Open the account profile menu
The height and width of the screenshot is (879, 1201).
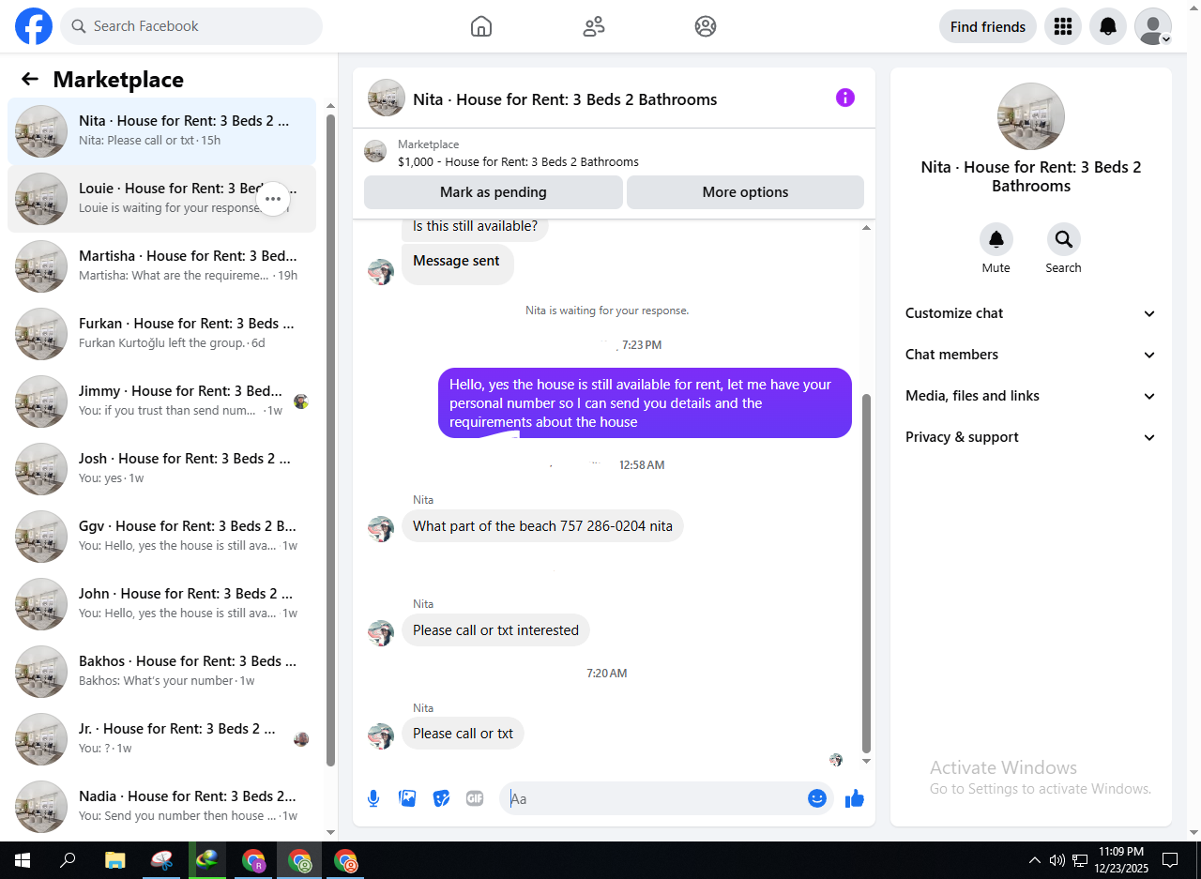1153,26
